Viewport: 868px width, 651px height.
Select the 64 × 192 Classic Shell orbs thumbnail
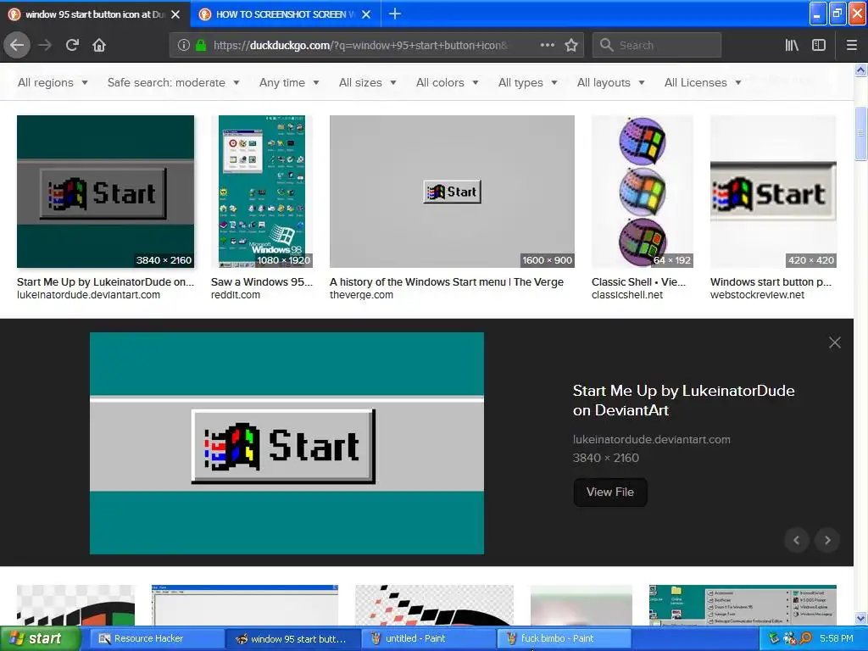tap(643, 192)
